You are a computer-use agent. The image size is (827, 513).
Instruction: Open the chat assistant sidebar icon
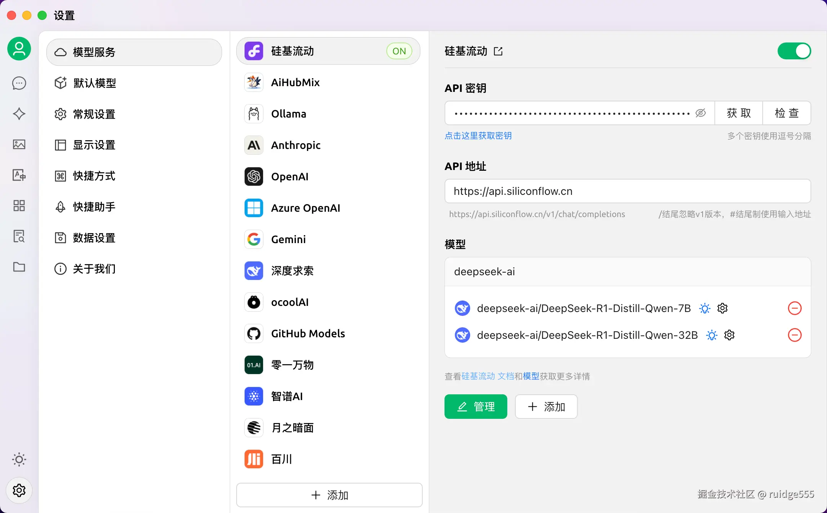tap(19, 83)
